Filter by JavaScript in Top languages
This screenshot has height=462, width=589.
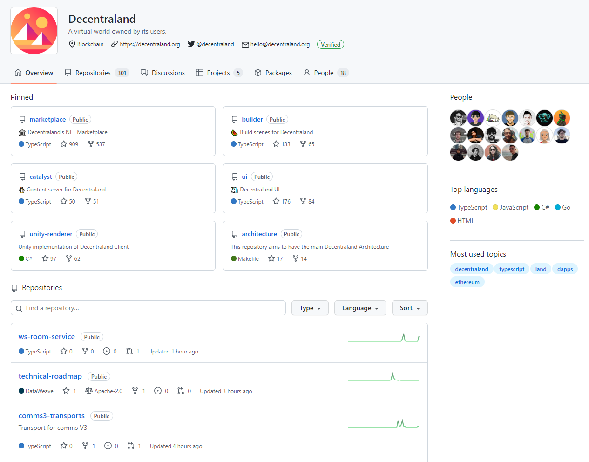tap(511, 207)
